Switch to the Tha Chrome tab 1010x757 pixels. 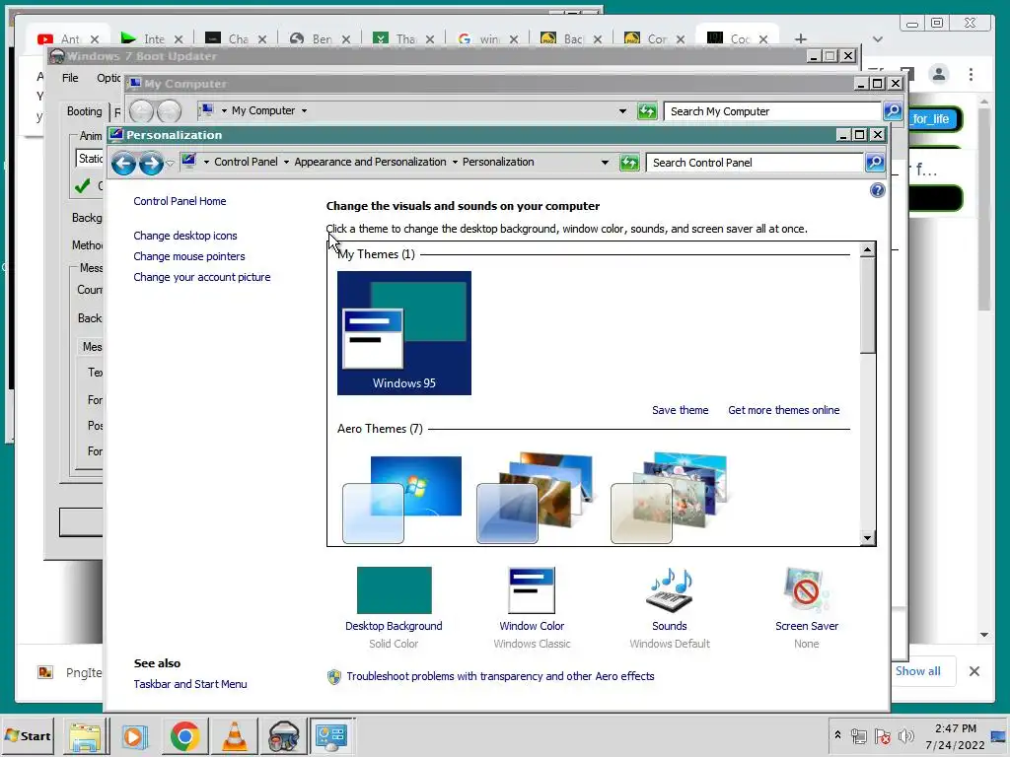click(404, 39)
